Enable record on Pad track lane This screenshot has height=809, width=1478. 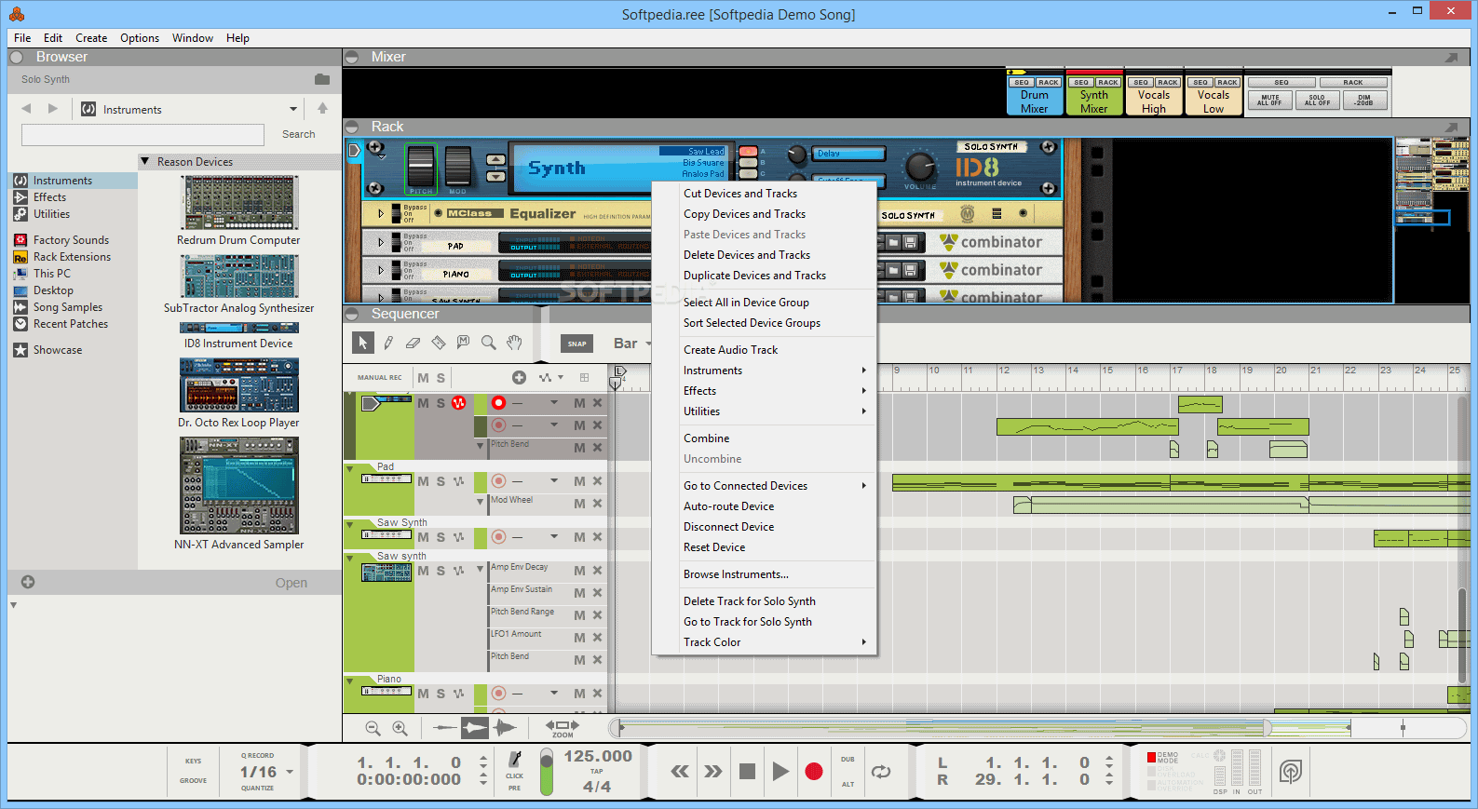499,481
